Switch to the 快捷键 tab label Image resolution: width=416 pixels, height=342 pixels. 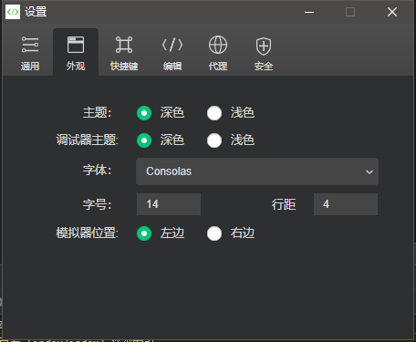point(124,66)
